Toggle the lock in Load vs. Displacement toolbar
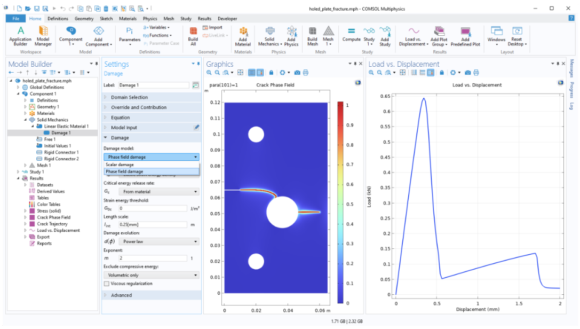 coord(442,73)
